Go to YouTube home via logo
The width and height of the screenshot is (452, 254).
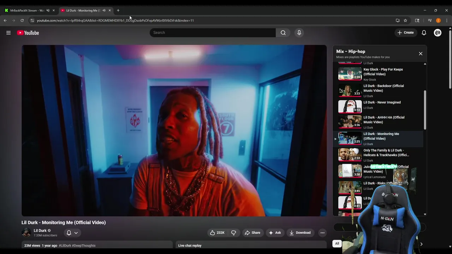pos(28,33)
